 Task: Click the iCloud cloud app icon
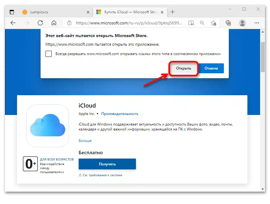[48, 126]
